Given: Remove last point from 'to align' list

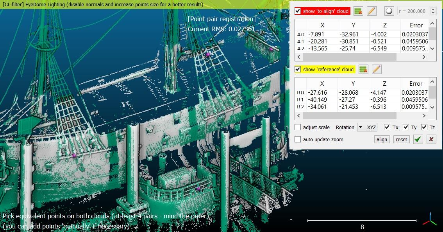Looking at the screenshot, I should click(358, 11).
